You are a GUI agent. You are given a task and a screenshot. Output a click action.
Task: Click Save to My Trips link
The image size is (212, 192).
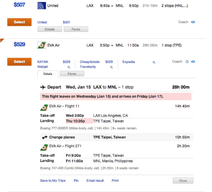tap(53, 181)
